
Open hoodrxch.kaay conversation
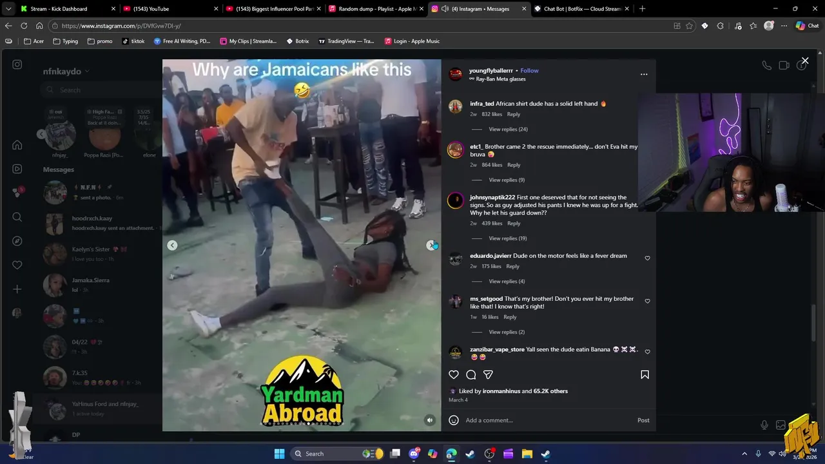pyautogui.click(x=97, y=223)
